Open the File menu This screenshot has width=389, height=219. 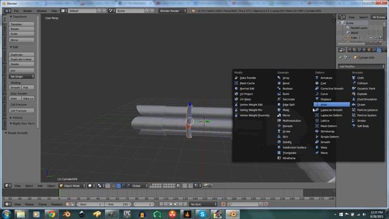click(16, 11)
